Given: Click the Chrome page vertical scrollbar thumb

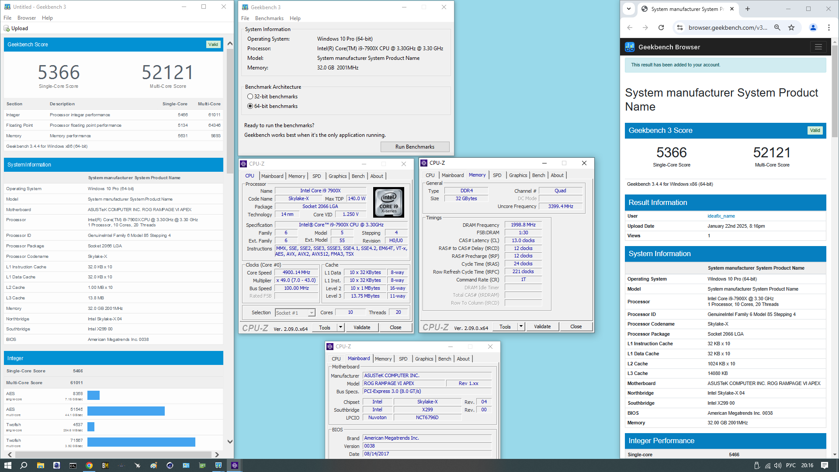Looking at the screenshot, I should [835, 92].
